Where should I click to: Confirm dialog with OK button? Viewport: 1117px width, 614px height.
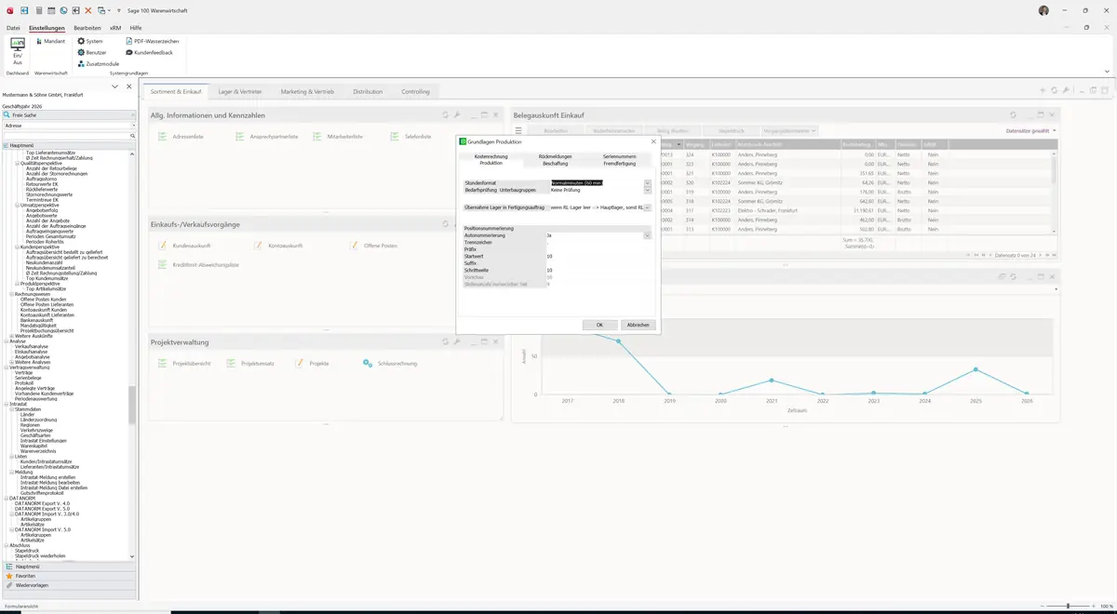[x=599, y=325]
